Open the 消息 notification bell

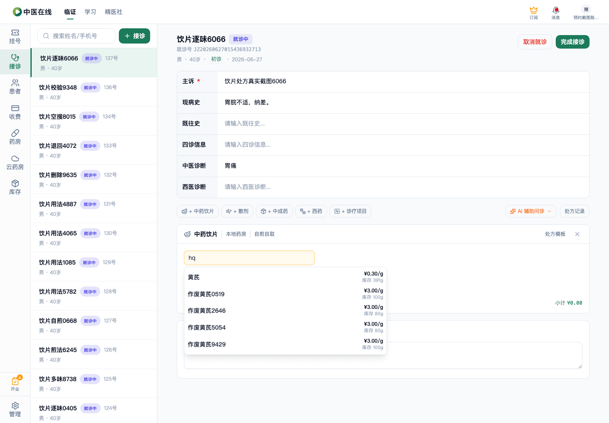[556, 13]
